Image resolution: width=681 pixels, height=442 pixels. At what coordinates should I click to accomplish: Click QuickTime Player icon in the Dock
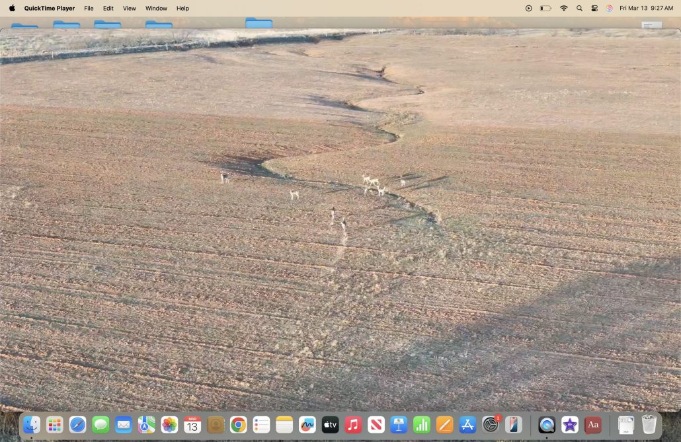pyautogui.click(x=547, y=425)
